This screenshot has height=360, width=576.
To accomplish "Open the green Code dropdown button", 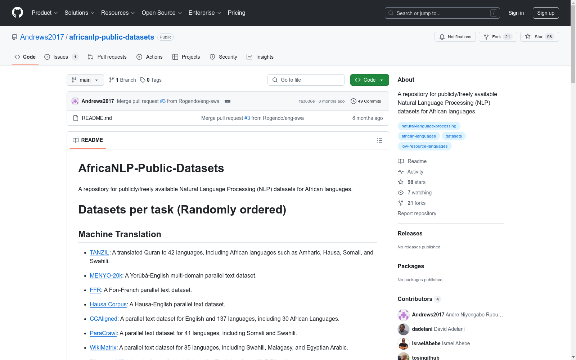I will pyautogui.click(x=370, y=80).
